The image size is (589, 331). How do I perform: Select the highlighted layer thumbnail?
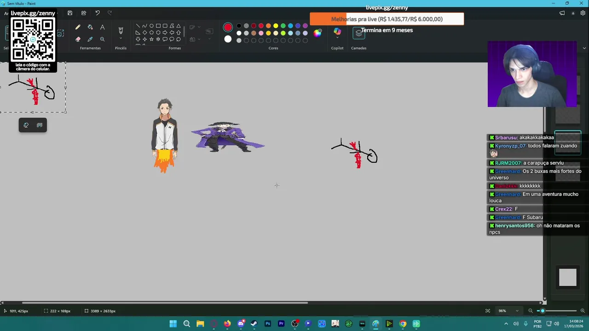[568, 143]
